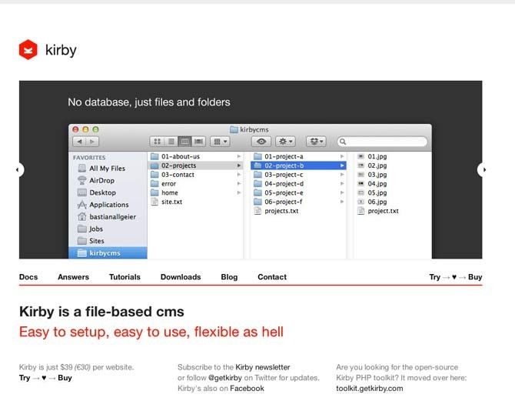
Task: Open bastianallgeier home folder
Action: point(107,217)
